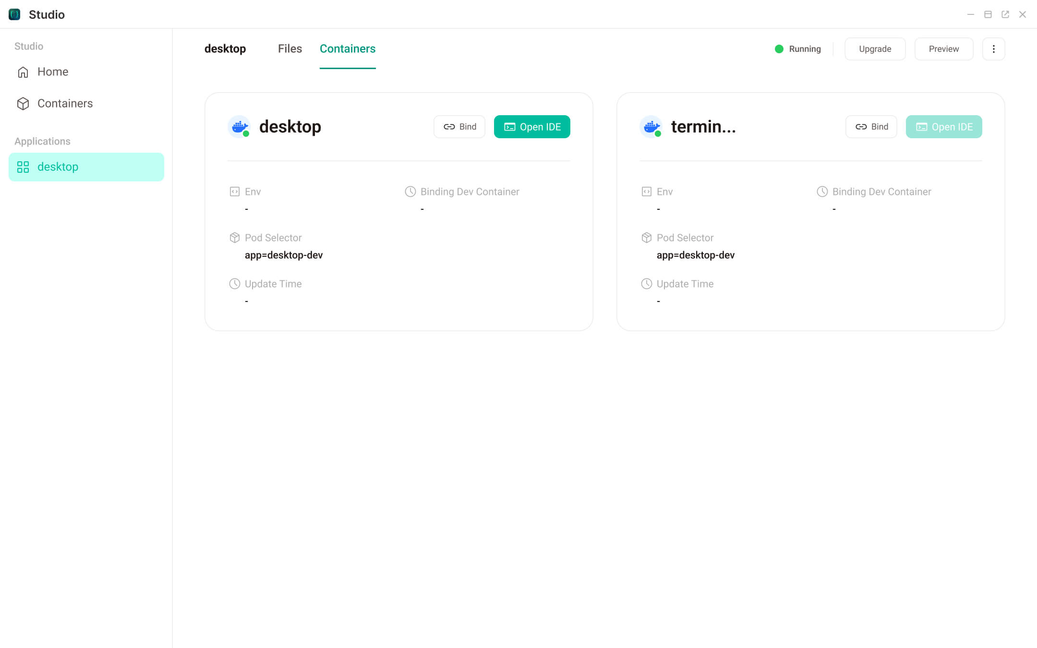Click the Update Time clock icon in terminal card
Image resolution: width=1037 pixels, height=648 pixels.
coord(647,284)
